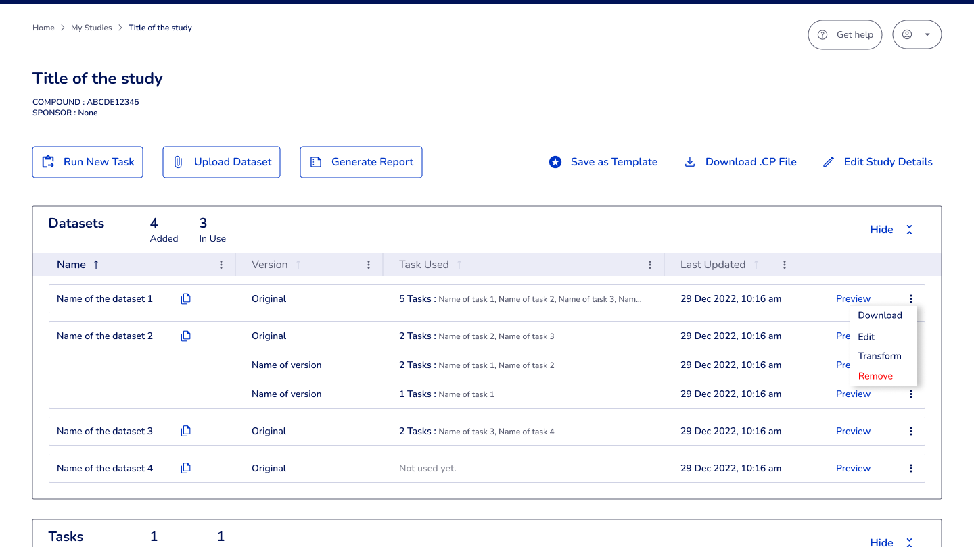Open Get help
Screen dimensions: 974x547
click(845, 34)
